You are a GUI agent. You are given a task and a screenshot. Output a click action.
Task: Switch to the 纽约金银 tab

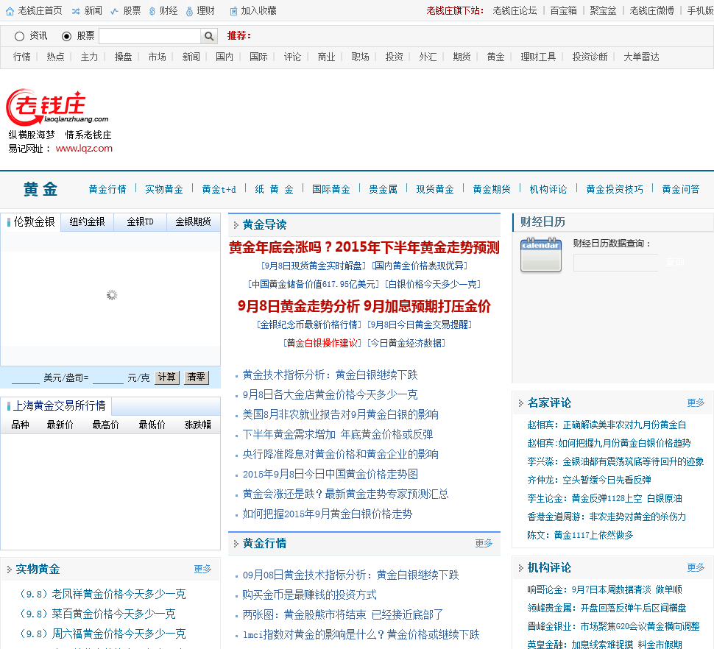point(87,222)
